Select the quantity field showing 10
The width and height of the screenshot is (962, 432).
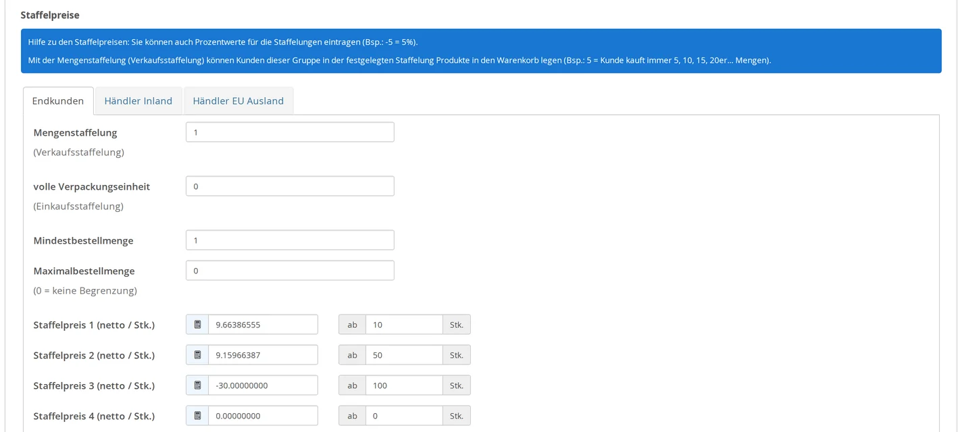[404, 325]
